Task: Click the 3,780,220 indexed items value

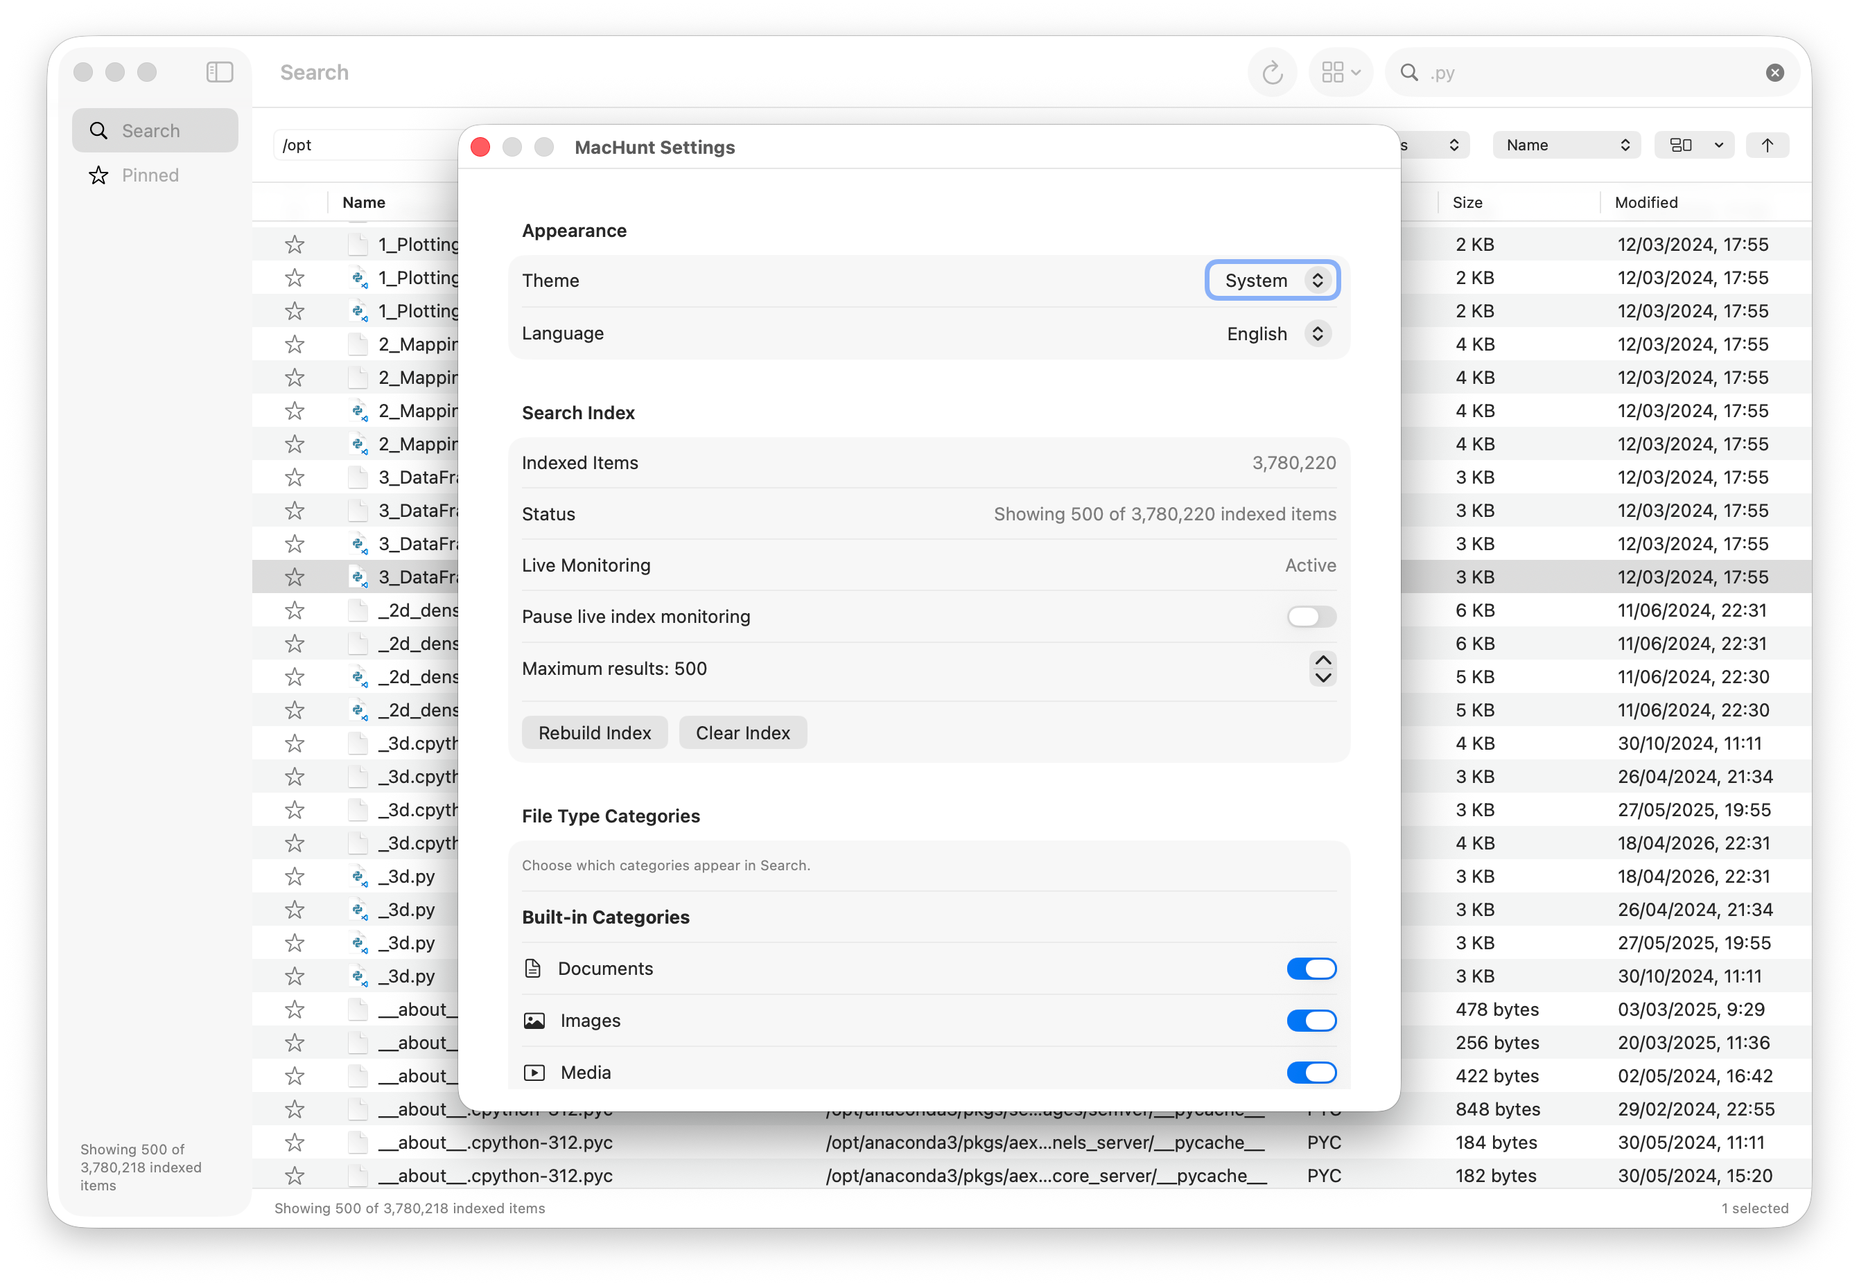Action: 1293,463
